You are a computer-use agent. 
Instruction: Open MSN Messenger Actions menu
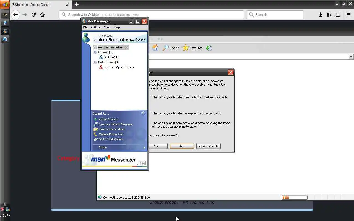(x=95, y=27)
